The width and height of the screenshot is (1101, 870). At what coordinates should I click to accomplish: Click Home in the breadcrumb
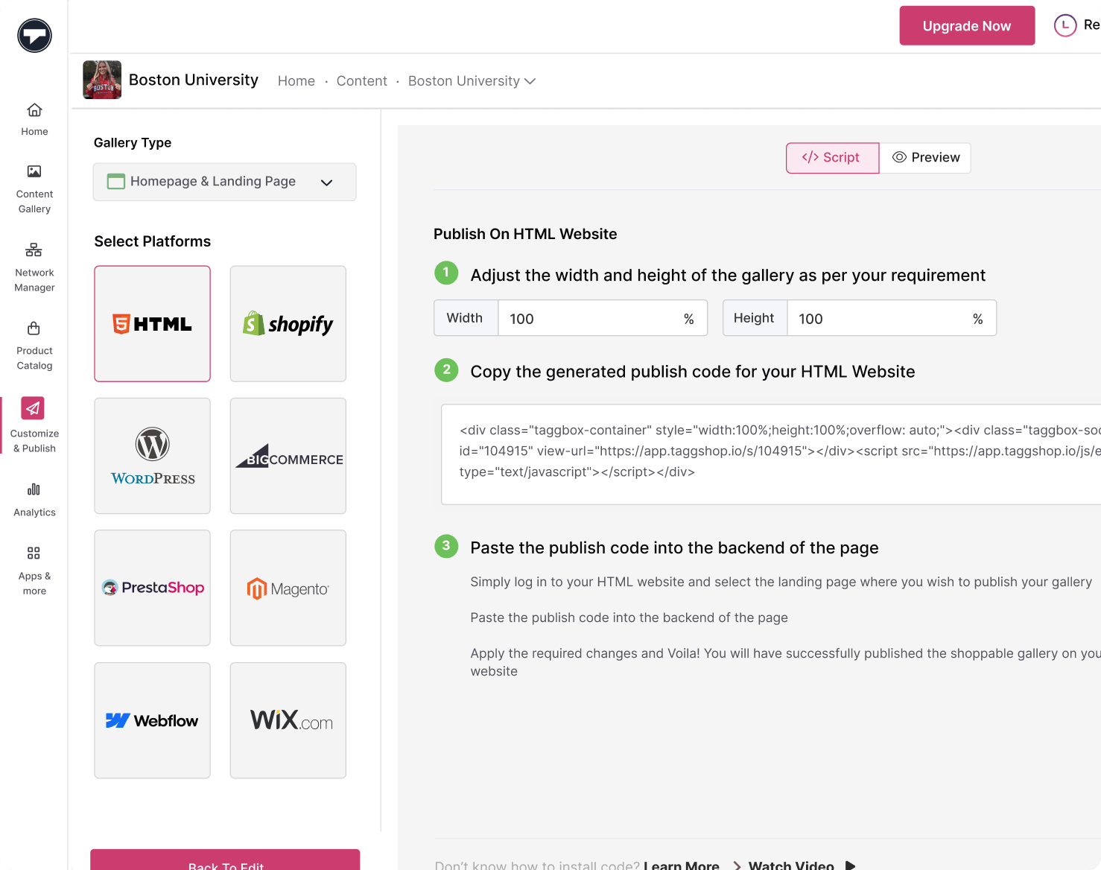point(296,81)
